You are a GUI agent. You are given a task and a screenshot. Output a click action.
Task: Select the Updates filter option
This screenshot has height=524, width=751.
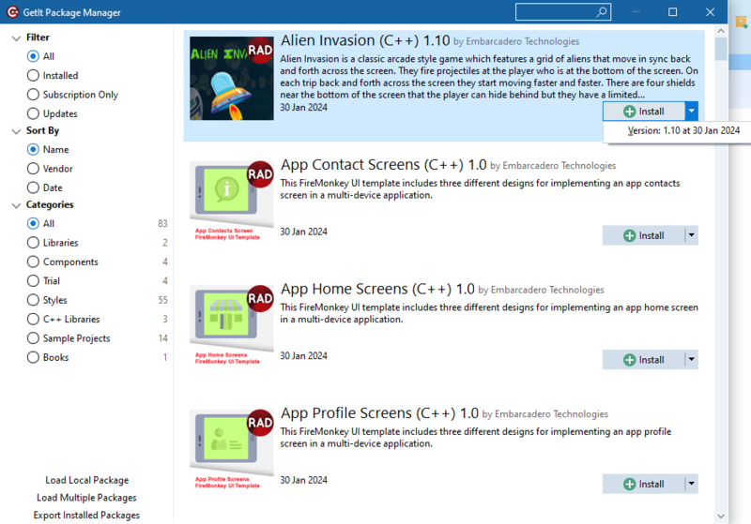(33, 113)
